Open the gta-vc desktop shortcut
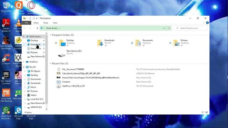 [18, 78]
